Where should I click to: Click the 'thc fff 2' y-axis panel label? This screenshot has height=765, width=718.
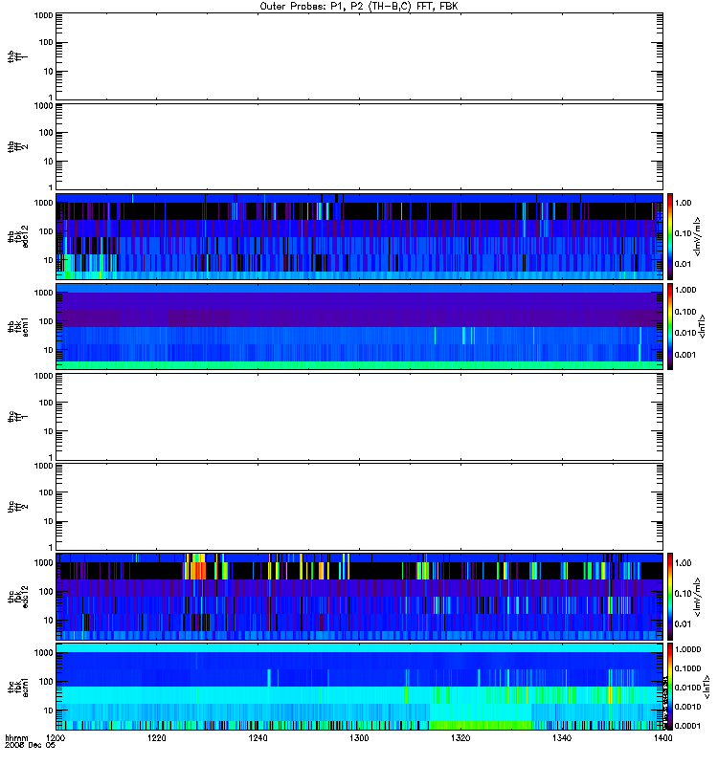[x=17, y=507]
